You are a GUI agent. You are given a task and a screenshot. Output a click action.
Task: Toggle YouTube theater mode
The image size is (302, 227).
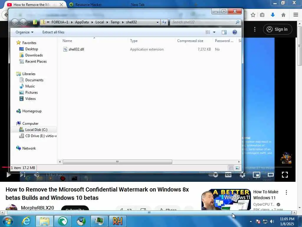(x=271, y=175)
